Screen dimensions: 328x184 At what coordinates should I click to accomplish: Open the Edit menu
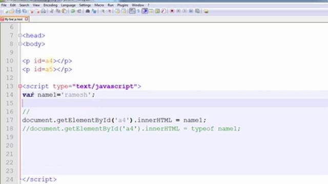pyautogui.click(x=13, y=5)
